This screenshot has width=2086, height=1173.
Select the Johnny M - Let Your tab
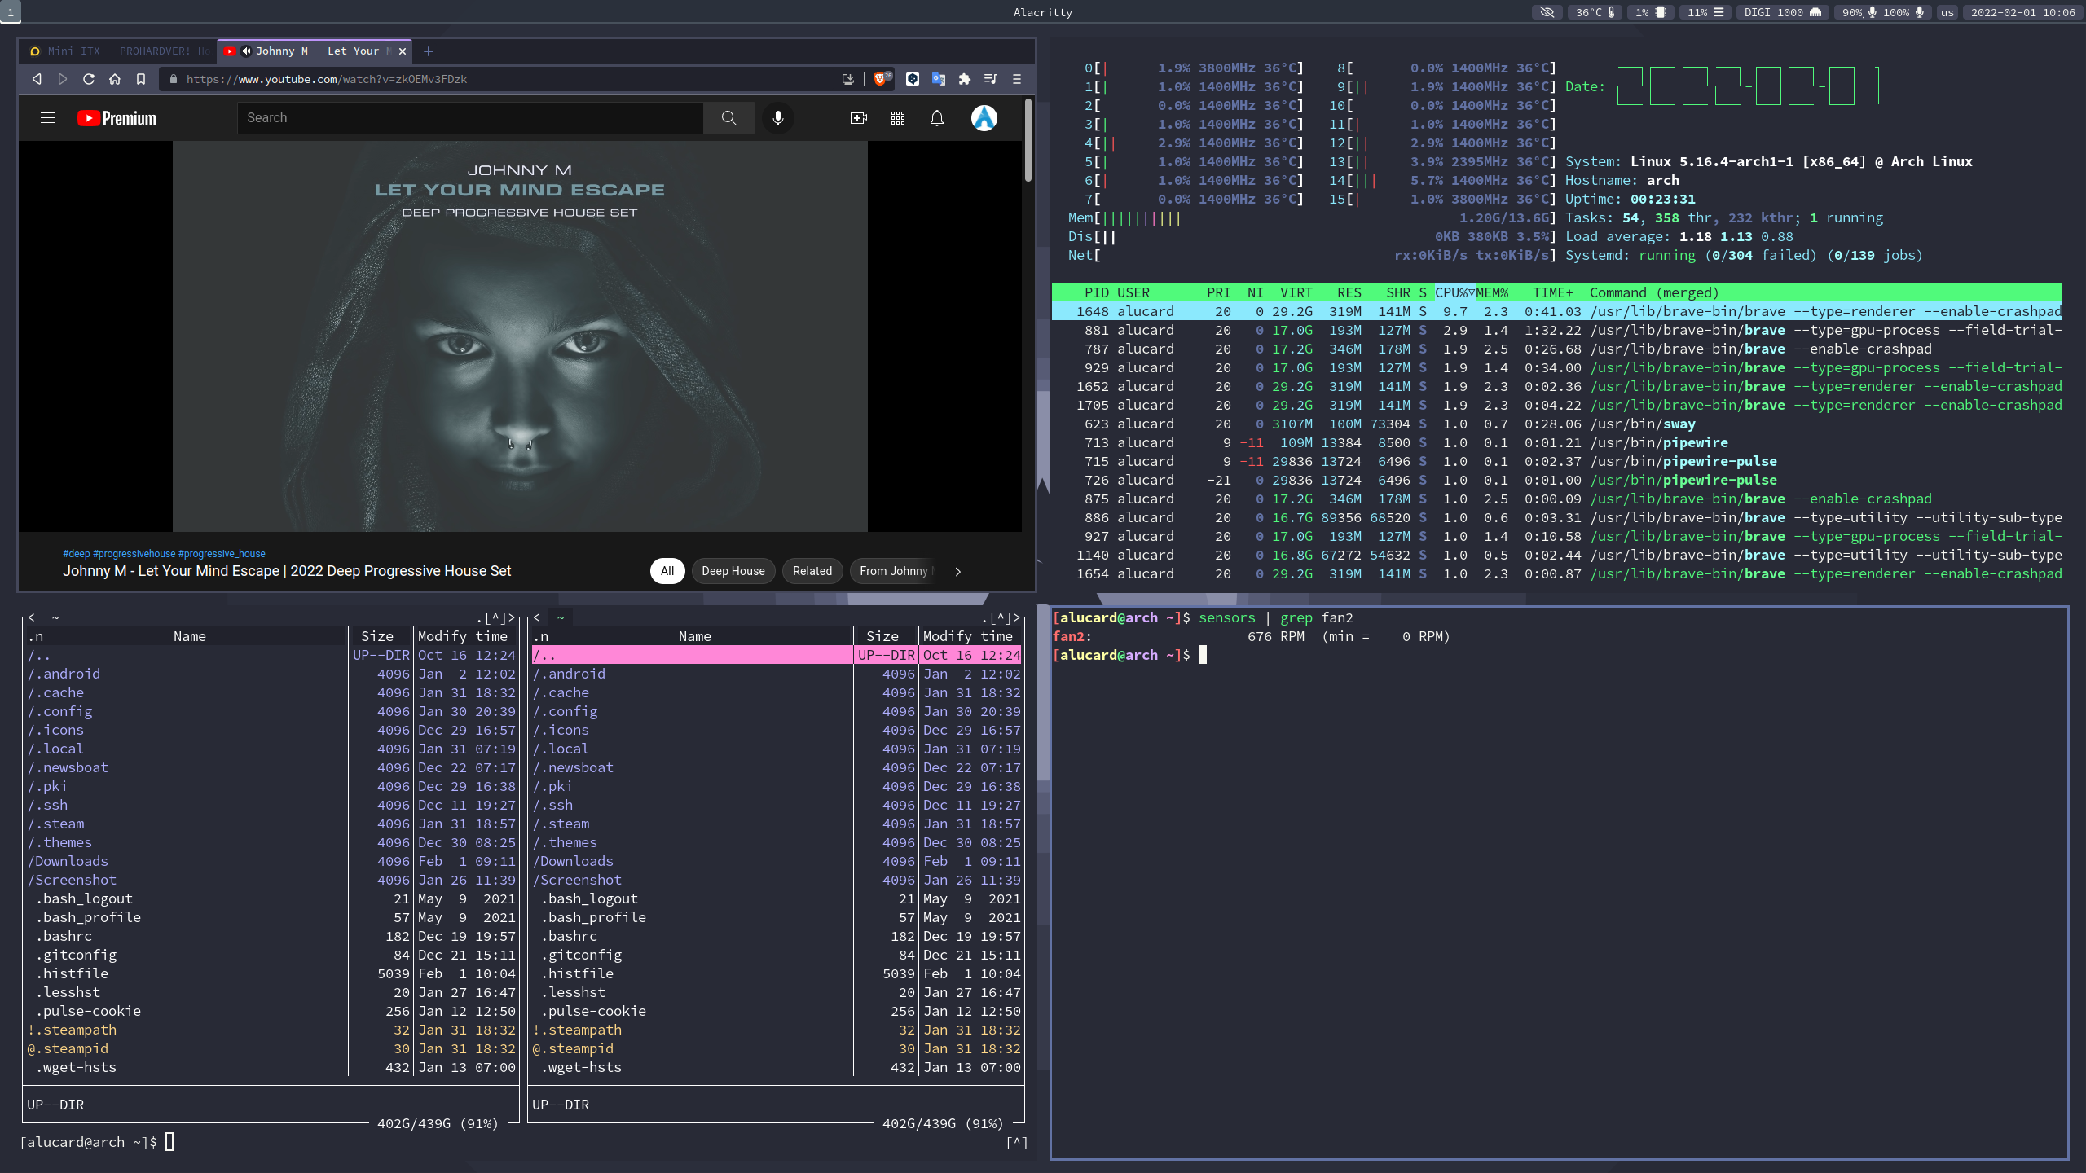coord(315,51)
